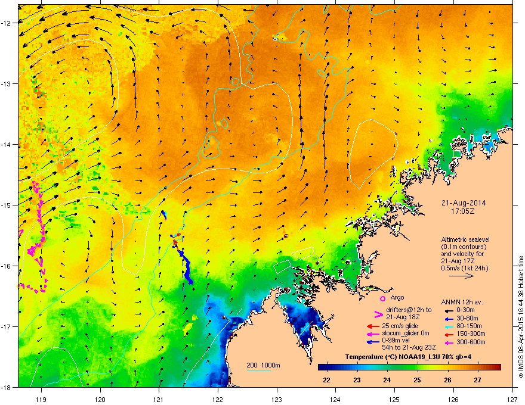Click the Temperature NOAA19_L3U colorbar title
This screenshot has width=525, height=405.
(x=408, y=357)
